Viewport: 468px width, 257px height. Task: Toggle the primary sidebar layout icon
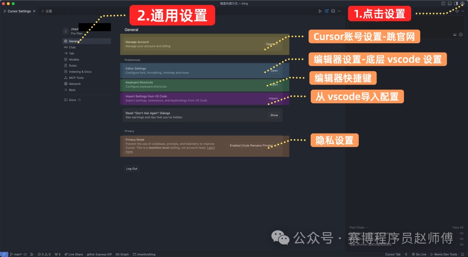pos(443,3)
